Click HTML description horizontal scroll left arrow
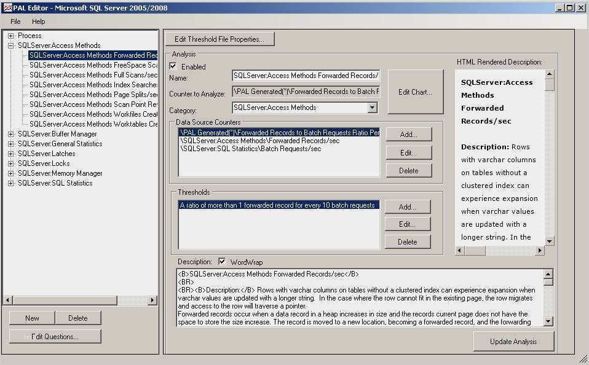589x365 pixels. [x=459, y=251]
